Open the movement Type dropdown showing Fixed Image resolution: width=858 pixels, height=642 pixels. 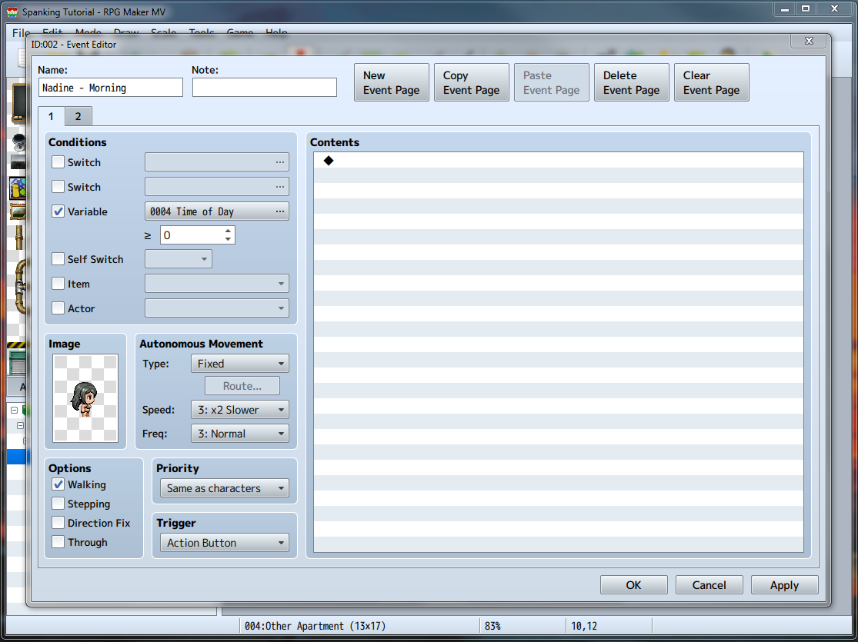pos(239,363)
